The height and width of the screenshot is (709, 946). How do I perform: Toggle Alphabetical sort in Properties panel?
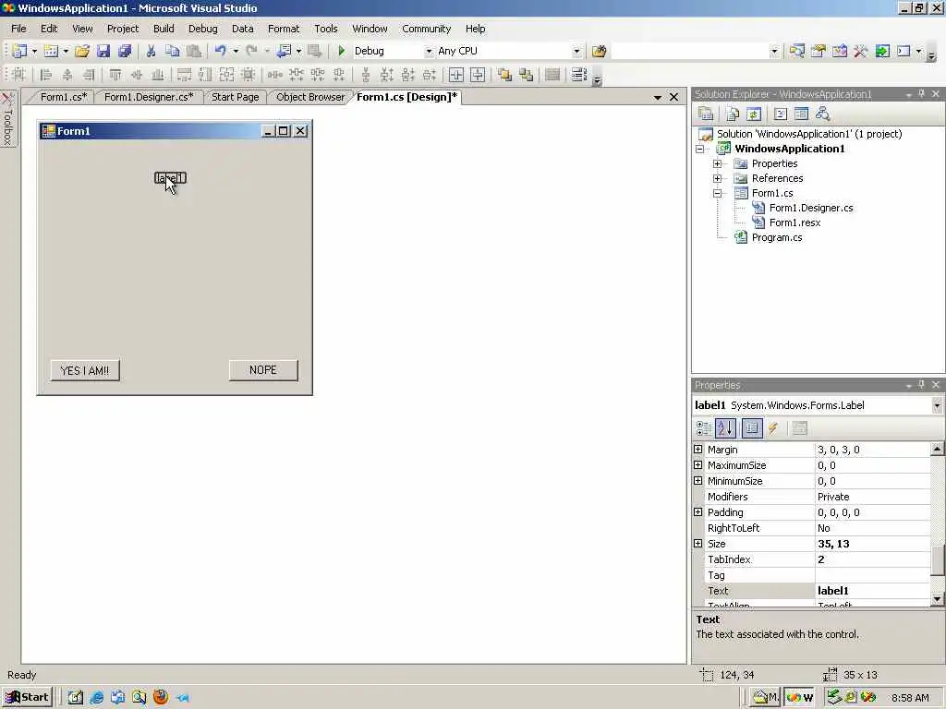[725, 428]
